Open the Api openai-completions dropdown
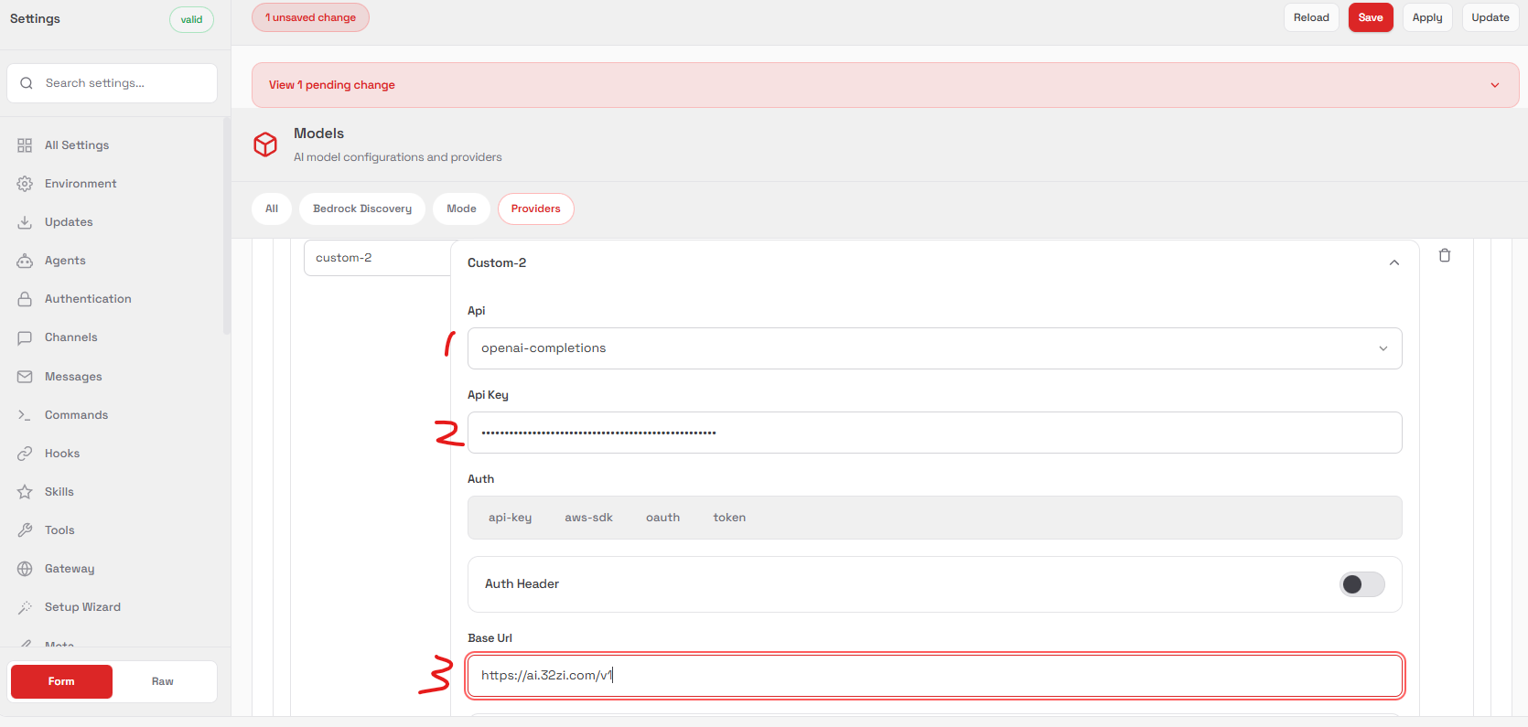1528x727 pixels. point(934,348)
